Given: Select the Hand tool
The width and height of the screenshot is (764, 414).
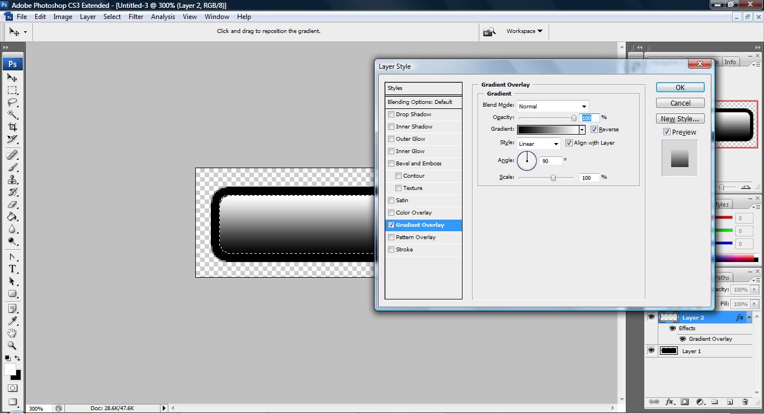Looking at the screenshot, I should point(12,333).
